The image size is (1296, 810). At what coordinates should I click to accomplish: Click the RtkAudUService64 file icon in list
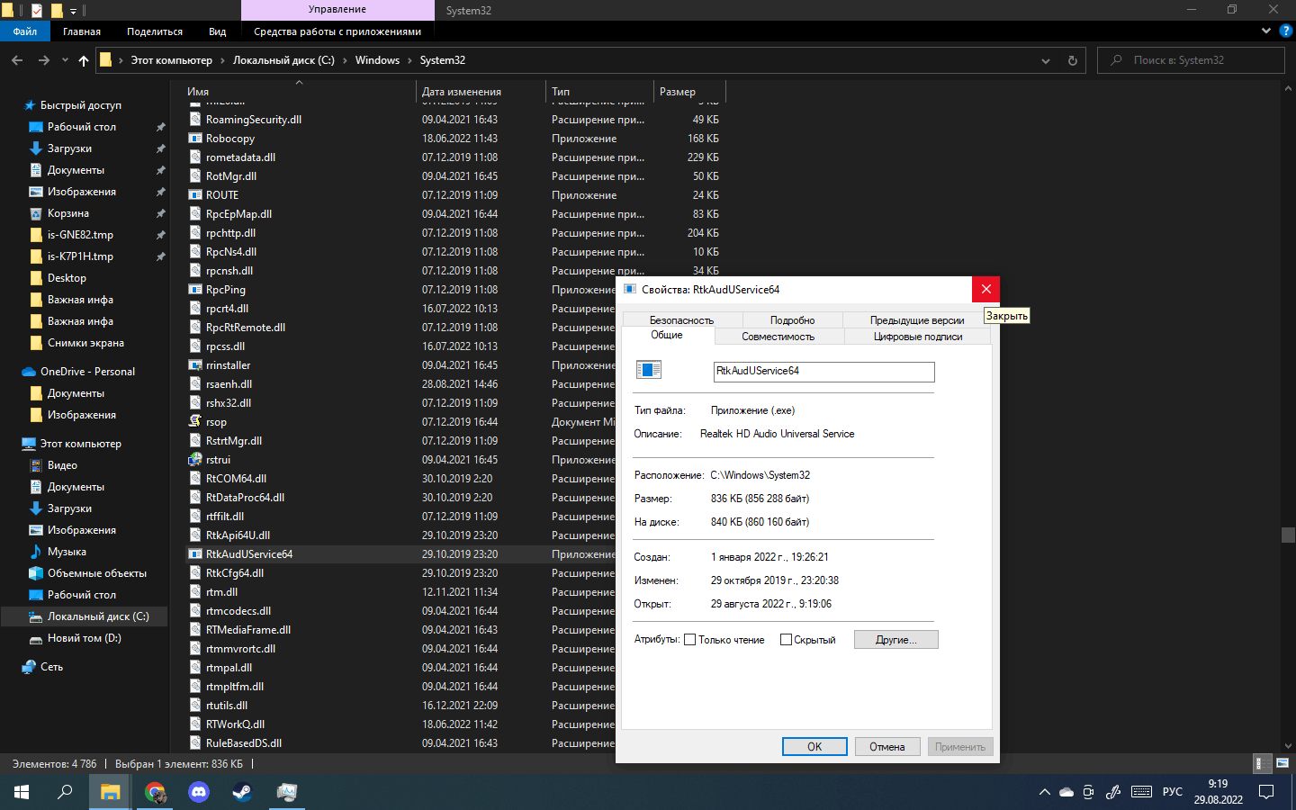pyautogui.click(x=195, y=554)
